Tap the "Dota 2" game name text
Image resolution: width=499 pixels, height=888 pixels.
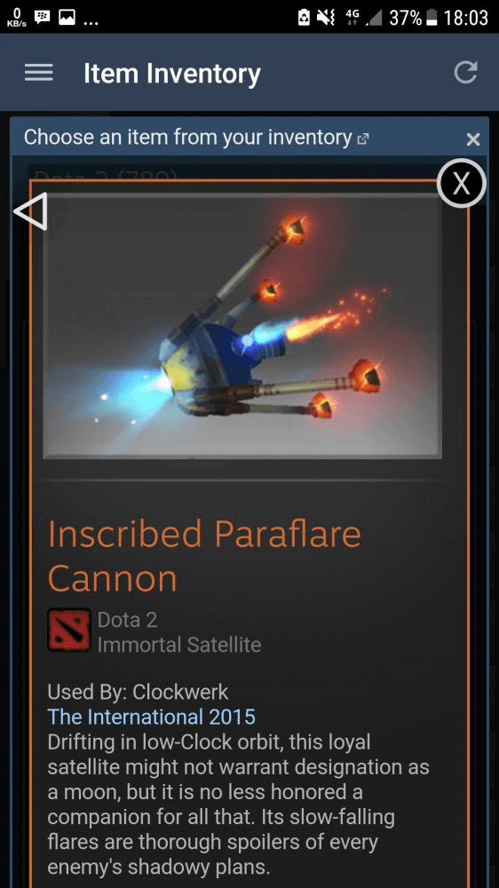[127, 620]
